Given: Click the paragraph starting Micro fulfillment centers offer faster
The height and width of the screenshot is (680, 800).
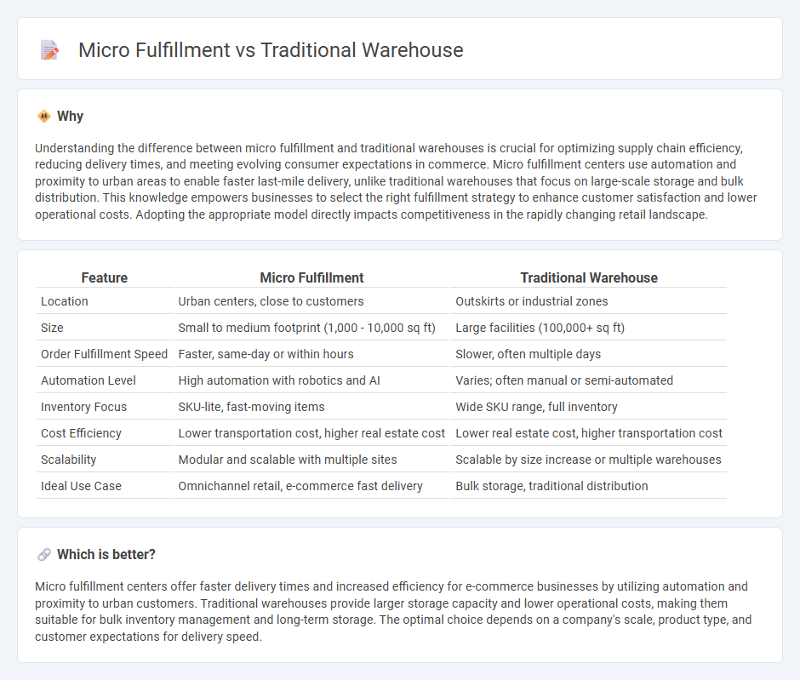Looking at the screenshot, I should click(393, 612).
